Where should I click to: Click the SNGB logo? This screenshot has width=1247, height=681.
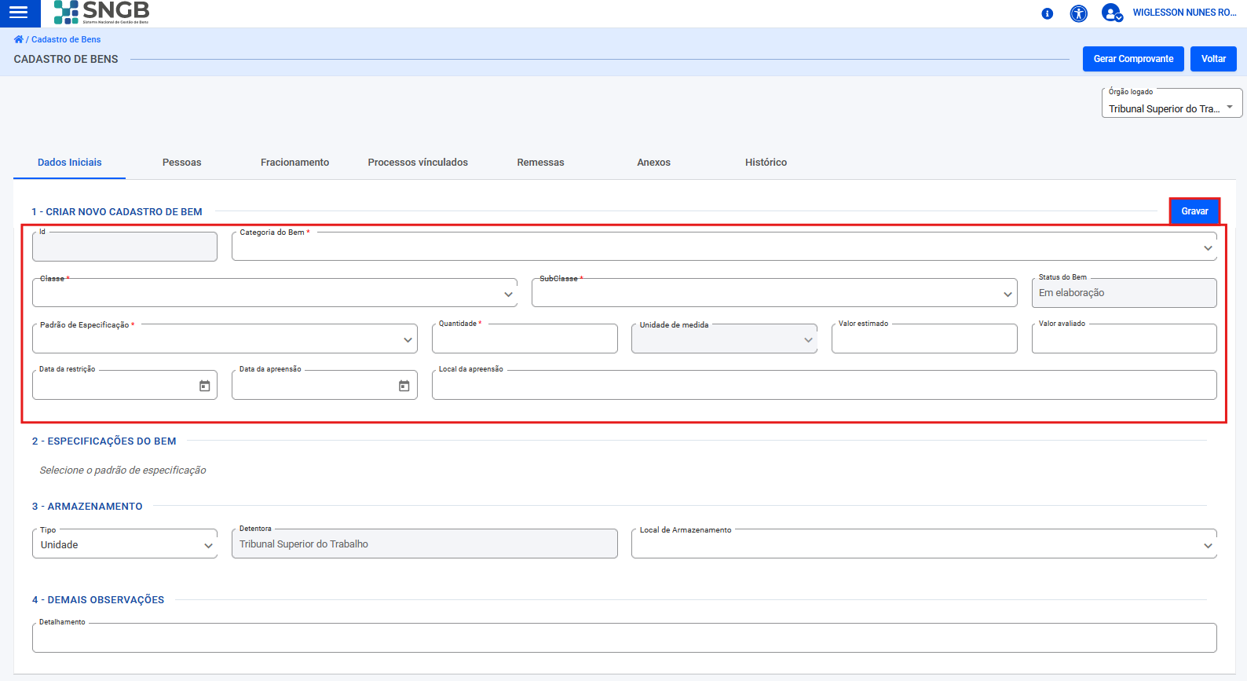(x=101, y=13)
